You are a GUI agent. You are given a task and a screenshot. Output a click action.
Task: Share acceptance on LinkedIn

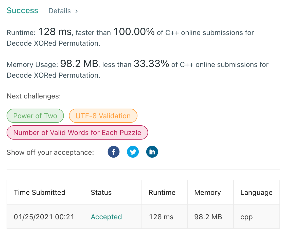pos(152,152)
